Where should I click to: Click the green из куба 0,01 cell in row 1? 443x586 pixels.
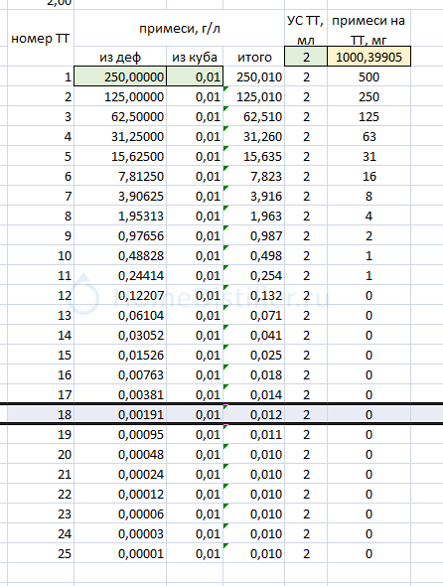[195, 76]
